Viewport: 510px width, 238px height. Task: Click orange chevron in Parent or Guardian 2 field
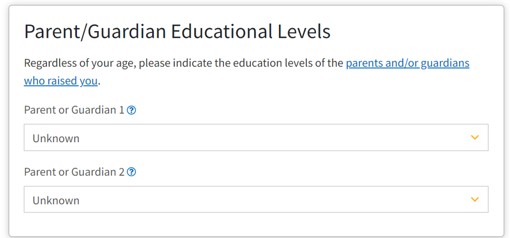[475, 199]
